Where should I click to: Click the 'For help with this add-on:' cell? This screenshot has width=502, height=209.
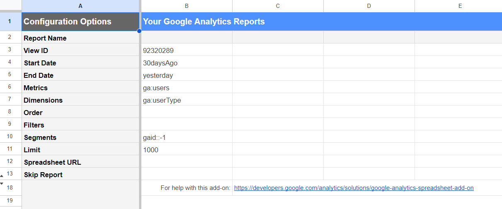click(x=187, y=188)
